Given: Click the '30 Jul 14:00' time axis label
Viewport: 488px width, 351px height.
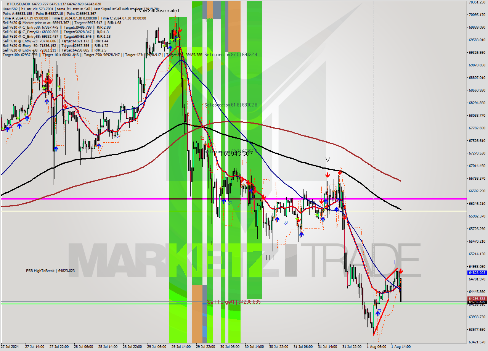Looking at the screenshot, I should coord(254,347).
